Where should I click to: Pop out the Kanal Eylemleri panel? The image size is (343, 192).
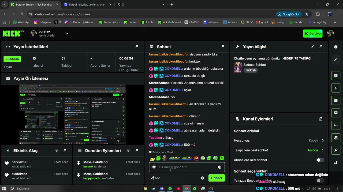[320, 119]
